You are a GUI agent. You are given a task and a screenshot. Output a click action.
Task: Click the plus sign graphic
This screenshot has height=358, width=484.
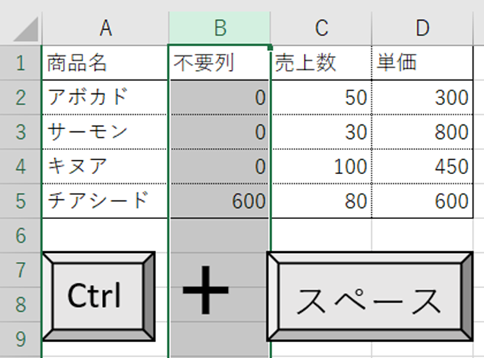click(206, 290)
